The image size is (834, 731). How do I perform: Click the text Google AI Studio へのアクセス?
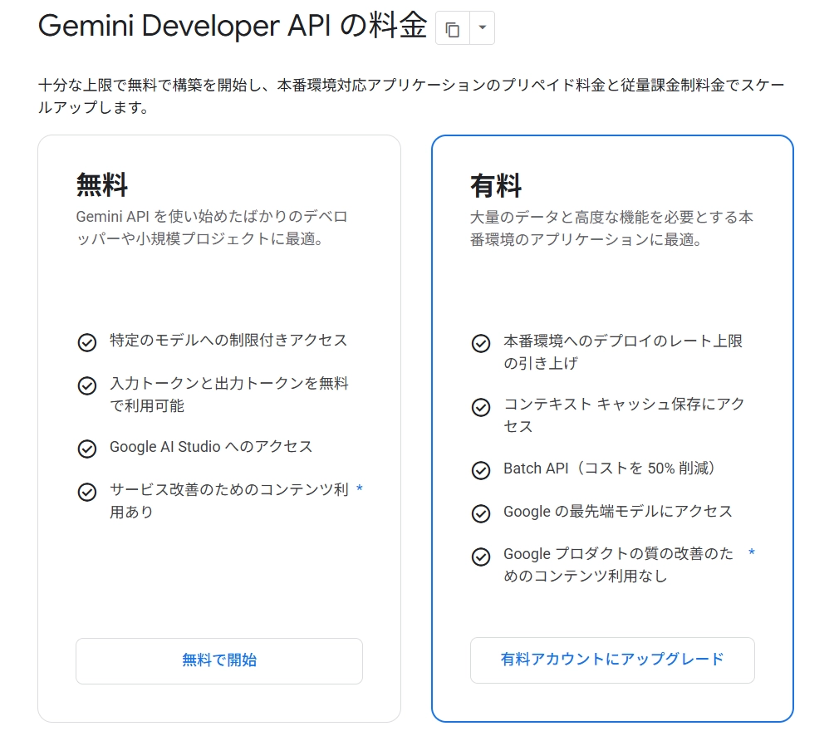[211, 446]
